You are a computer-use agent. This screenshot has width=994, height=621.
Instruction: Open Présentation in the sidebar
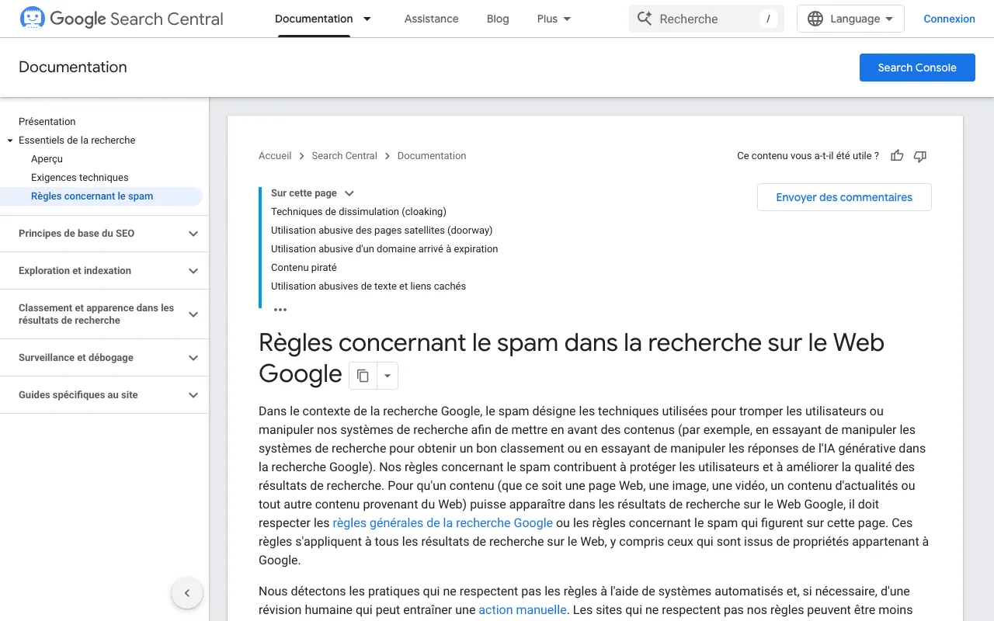coord(47,121)
